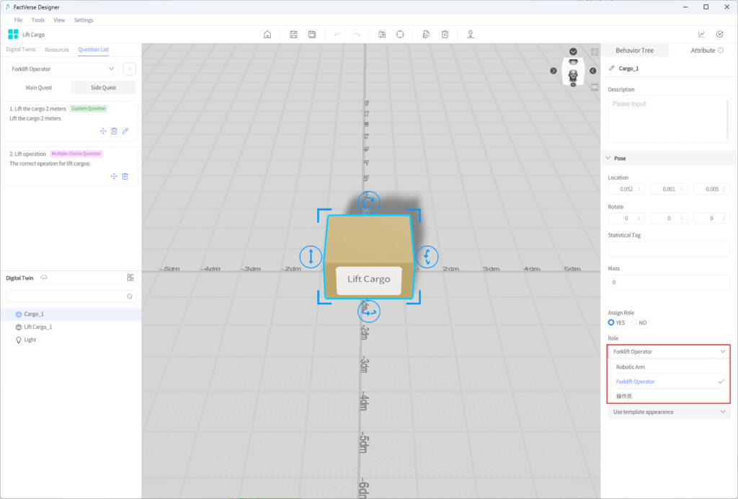Image resolution: width=738 pixels, height=499 pixels.
Task: Click the buildings icon in the top toolbar
Action: pyautogui.click(x=382, y=35)
